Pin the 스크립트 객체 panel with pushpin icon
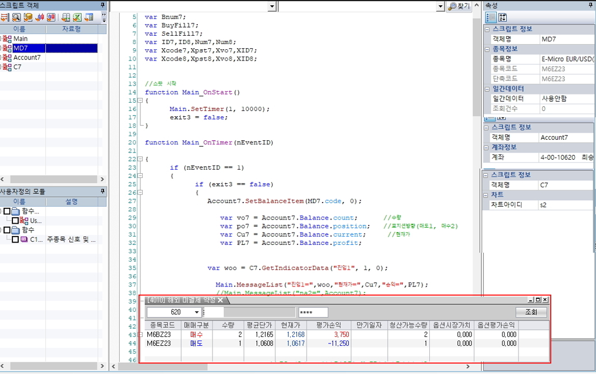The width and height of the screenshot is (596, 374). click(103, 5)
